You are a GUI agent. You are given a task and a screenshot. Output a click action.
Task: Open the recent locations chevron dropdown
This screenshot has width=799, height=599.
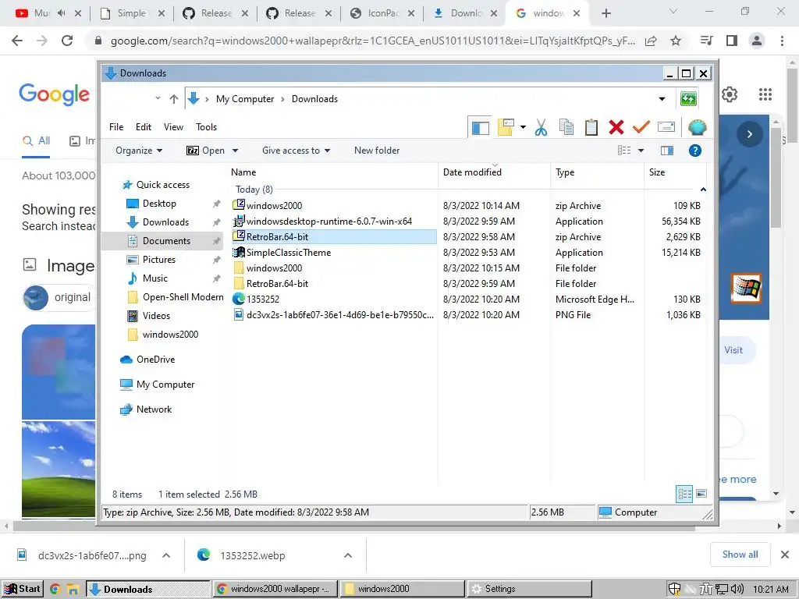[x=158, y=98]
